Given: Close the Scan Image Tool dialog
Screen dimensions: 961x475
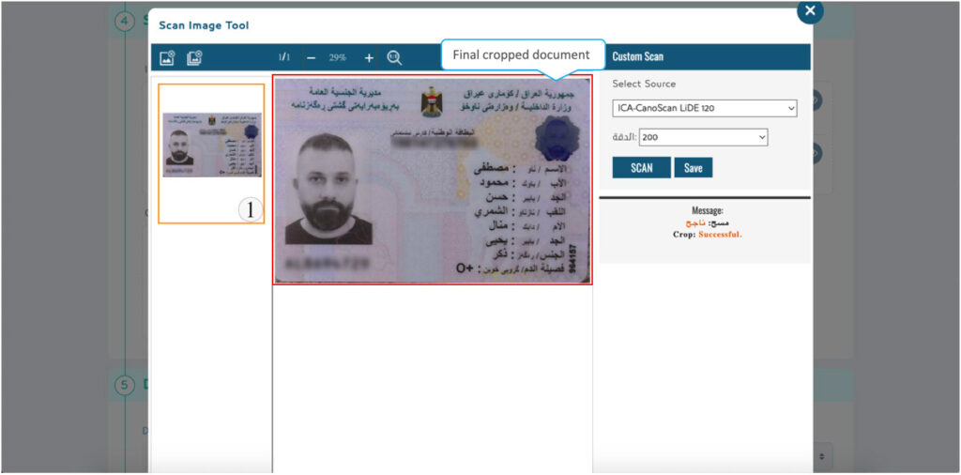Looking at the screenshot, I should click(810, 10).
